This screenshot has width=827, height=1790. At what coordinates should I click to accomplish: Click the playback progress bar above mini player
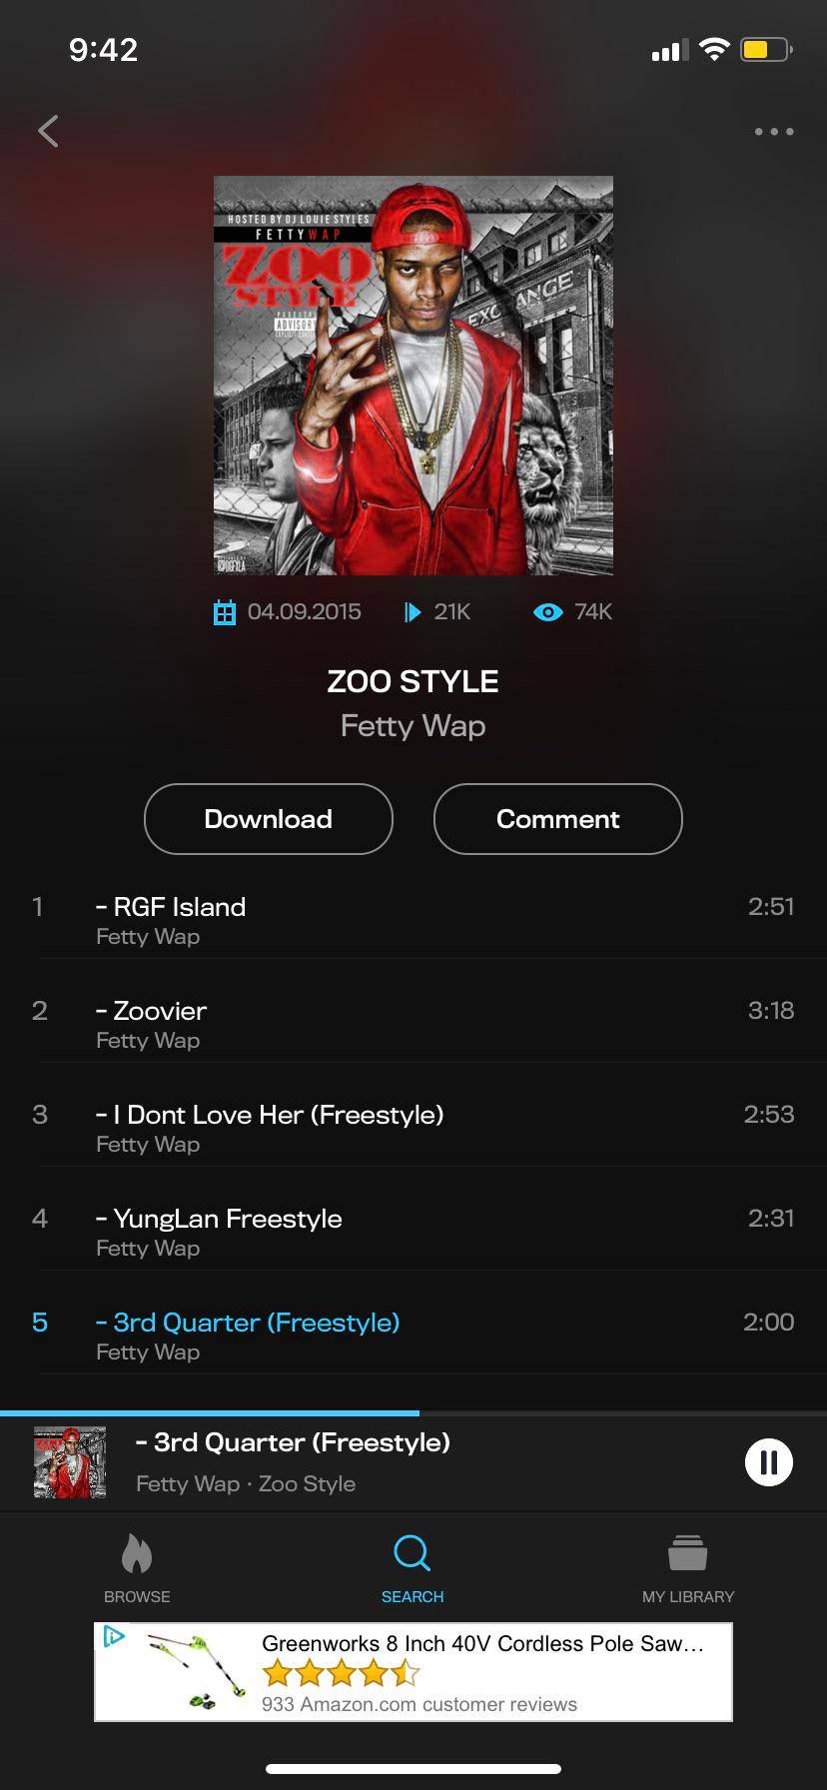(413, 1413)
